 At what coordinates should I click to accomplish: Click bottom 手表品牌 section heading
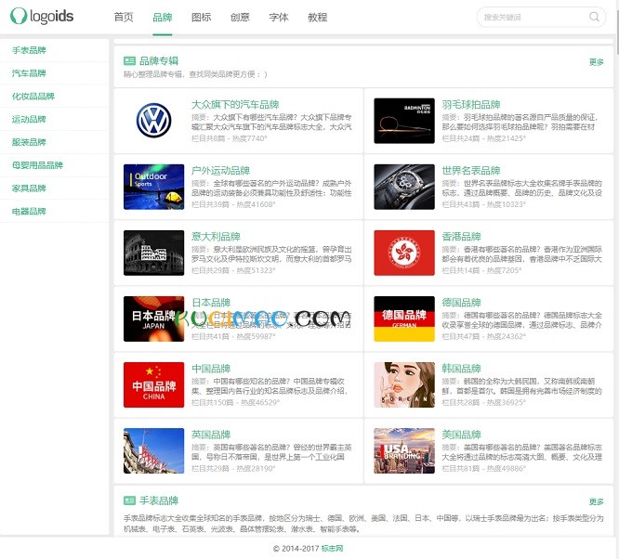159,500
